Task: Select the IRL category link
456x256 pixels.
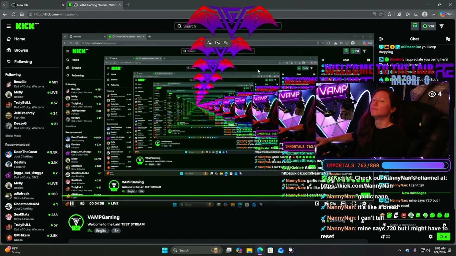Action: 90,231
